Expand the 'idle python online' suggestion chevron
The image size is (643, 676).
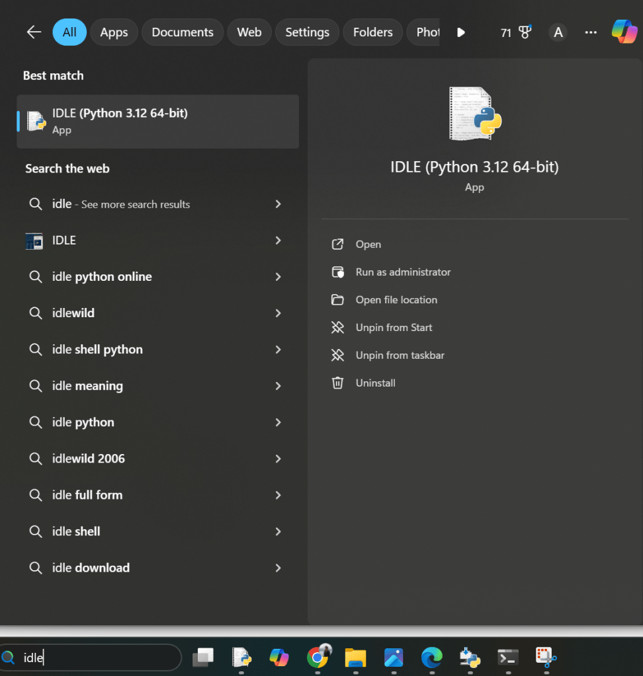[278, 277]
